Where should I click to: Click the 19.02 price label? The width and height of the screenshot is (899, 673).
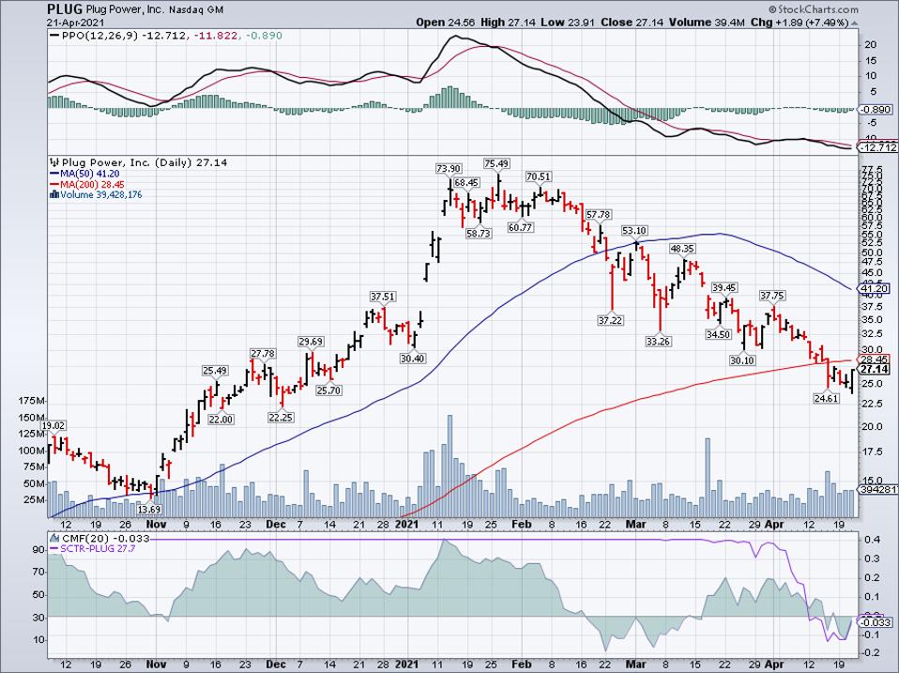(55, 426)
